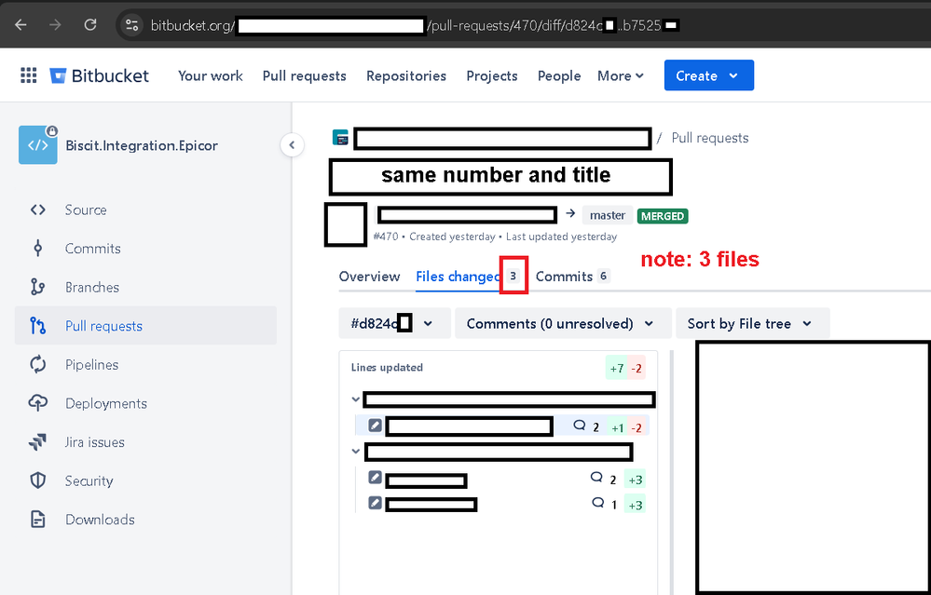Open site information icon in address bar
931x595 pixels.
131,25
